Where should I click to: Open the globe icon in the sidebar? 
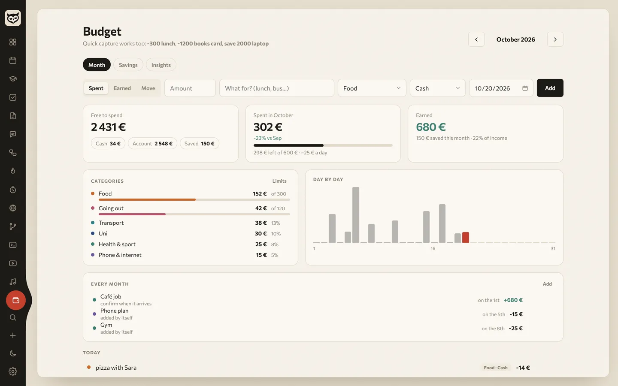click(x=13, y=208)
